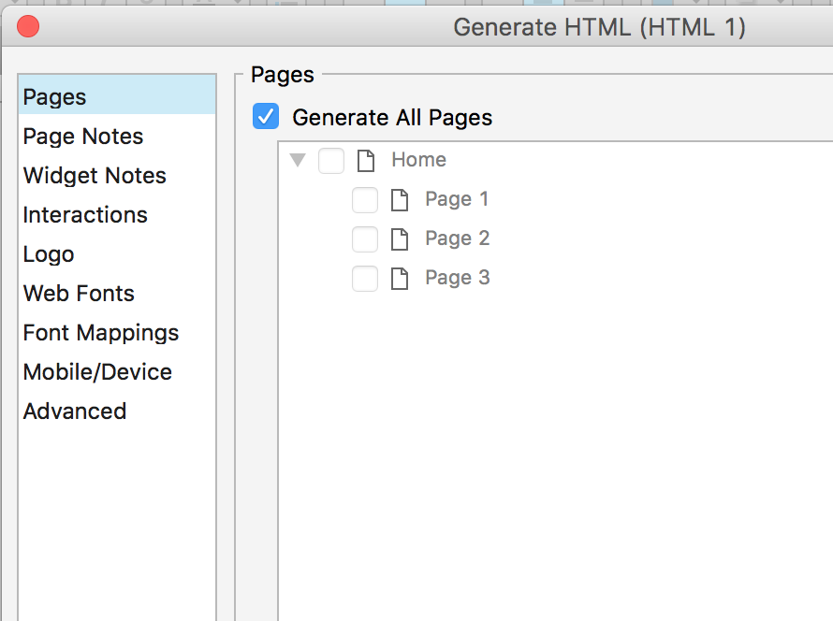Go to the Interactions section

coord(85,215)
